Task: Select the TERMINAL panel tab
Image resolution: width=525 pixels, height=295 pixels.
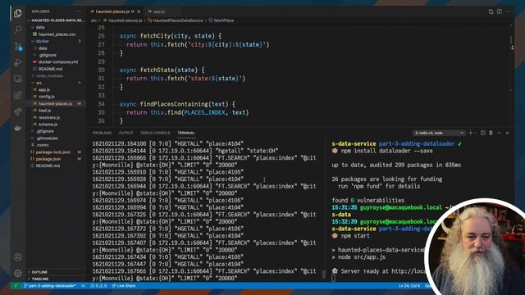Action: click(x=186, y=133)
